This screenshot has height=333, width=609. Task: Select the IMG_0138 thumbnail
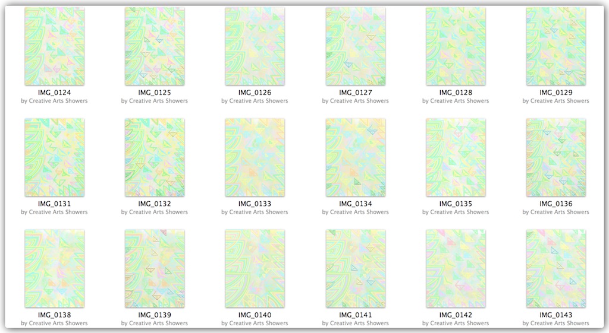54,269
